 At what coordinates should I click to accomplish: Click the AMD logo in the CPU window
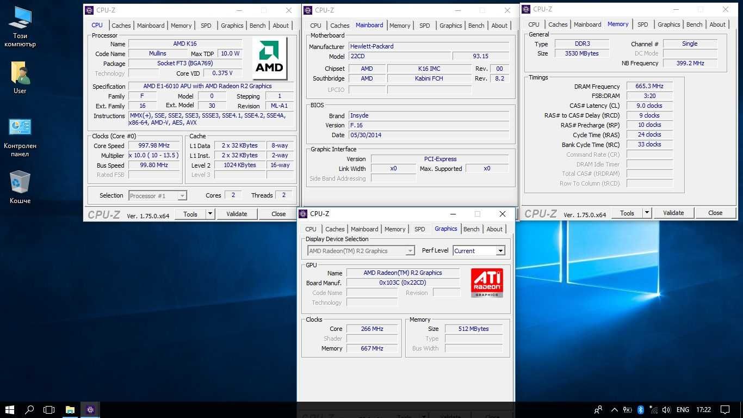click(269, 58)
